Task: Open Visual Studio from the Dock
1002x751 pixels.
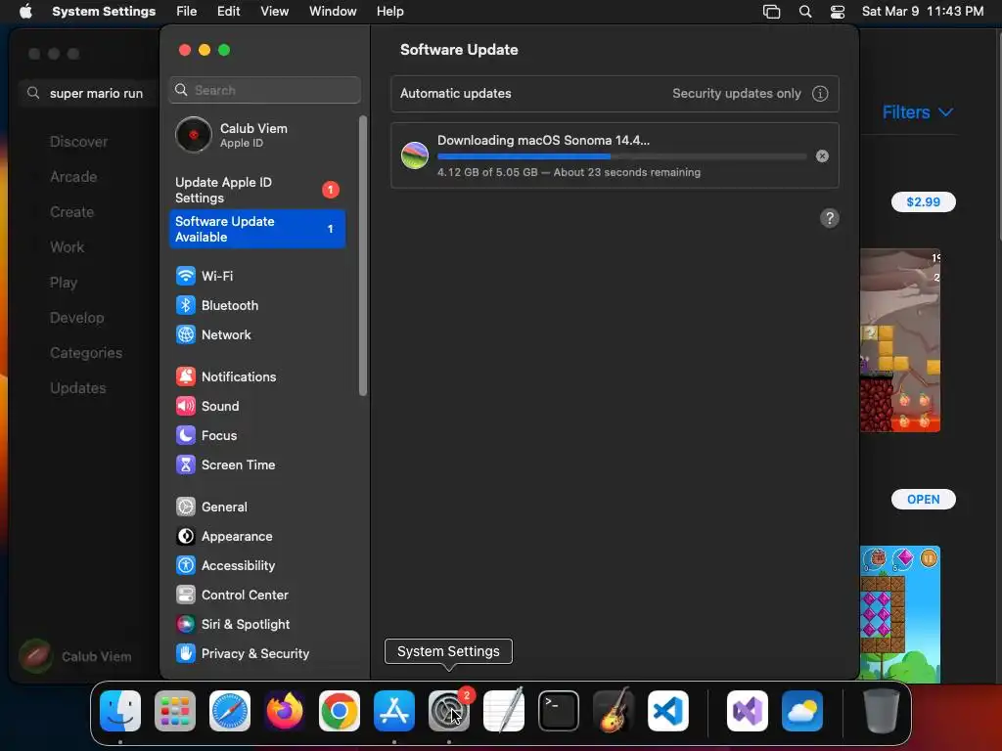Action: (x=748, y=711)
